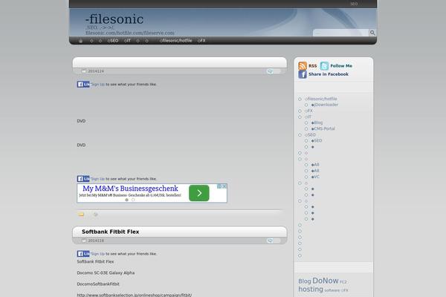Click the green arrow button on the M&M's ad
446x297 pixels.
click(199, 193)
